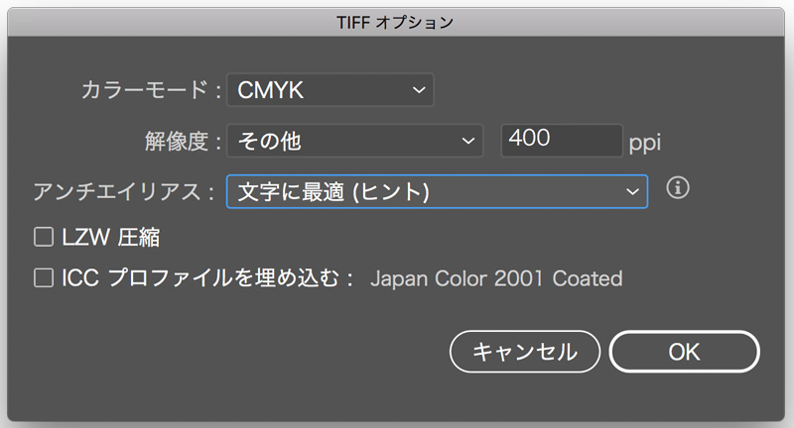794x428 pixels.
Task: Open the カラーモード dropdown showing CMYK
Action: click(x=318, y=91)
